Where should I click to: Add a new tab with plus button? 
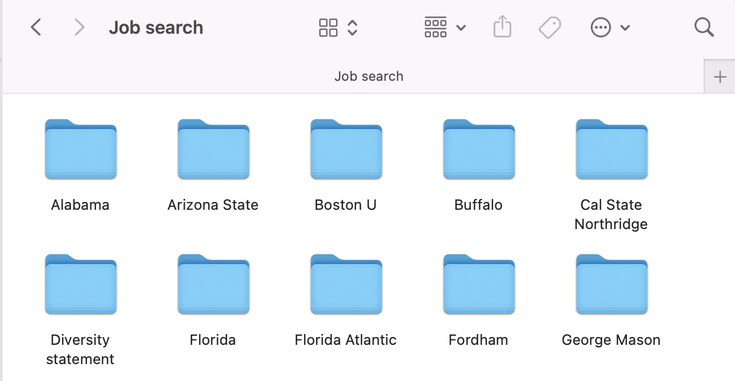click(x=720, y=77)
